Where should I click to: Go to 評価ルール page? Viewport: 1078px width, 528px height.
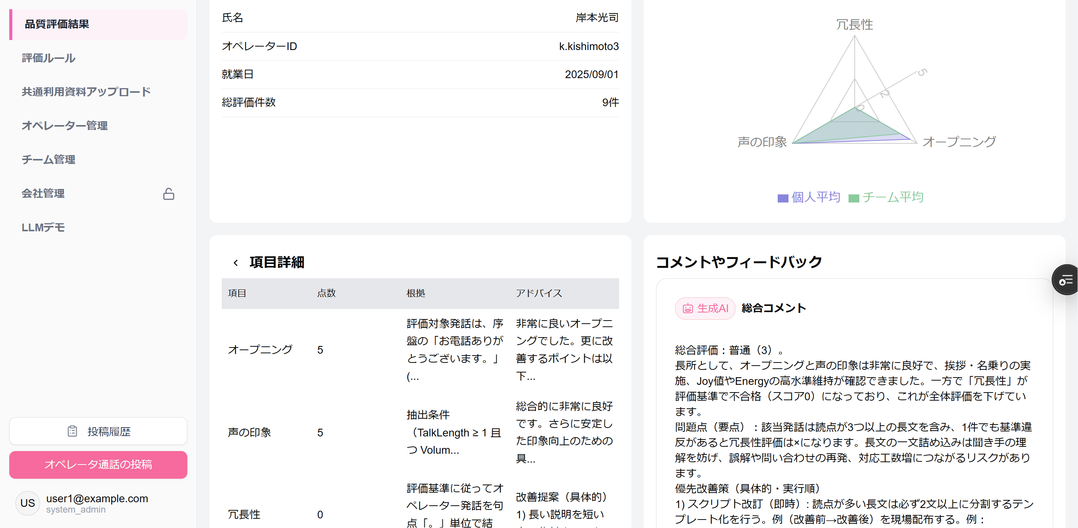[49, 58]
